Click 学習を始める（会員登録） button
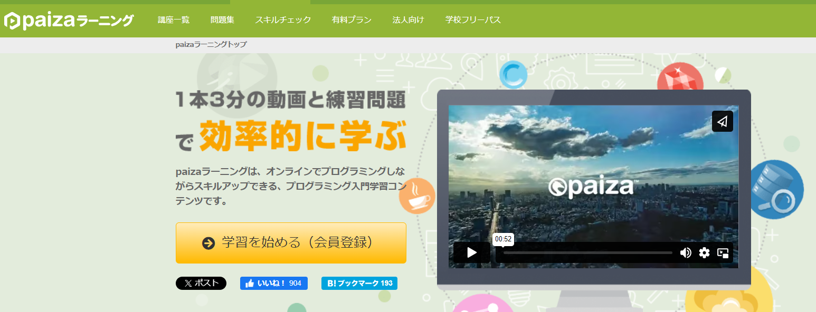The width and height of the screenshot is (816, 312). coord(291,242)
